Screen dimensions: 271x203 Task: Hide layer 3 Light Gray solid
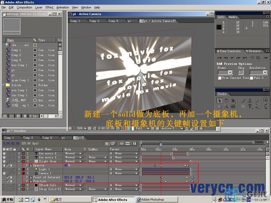point(4,162)
